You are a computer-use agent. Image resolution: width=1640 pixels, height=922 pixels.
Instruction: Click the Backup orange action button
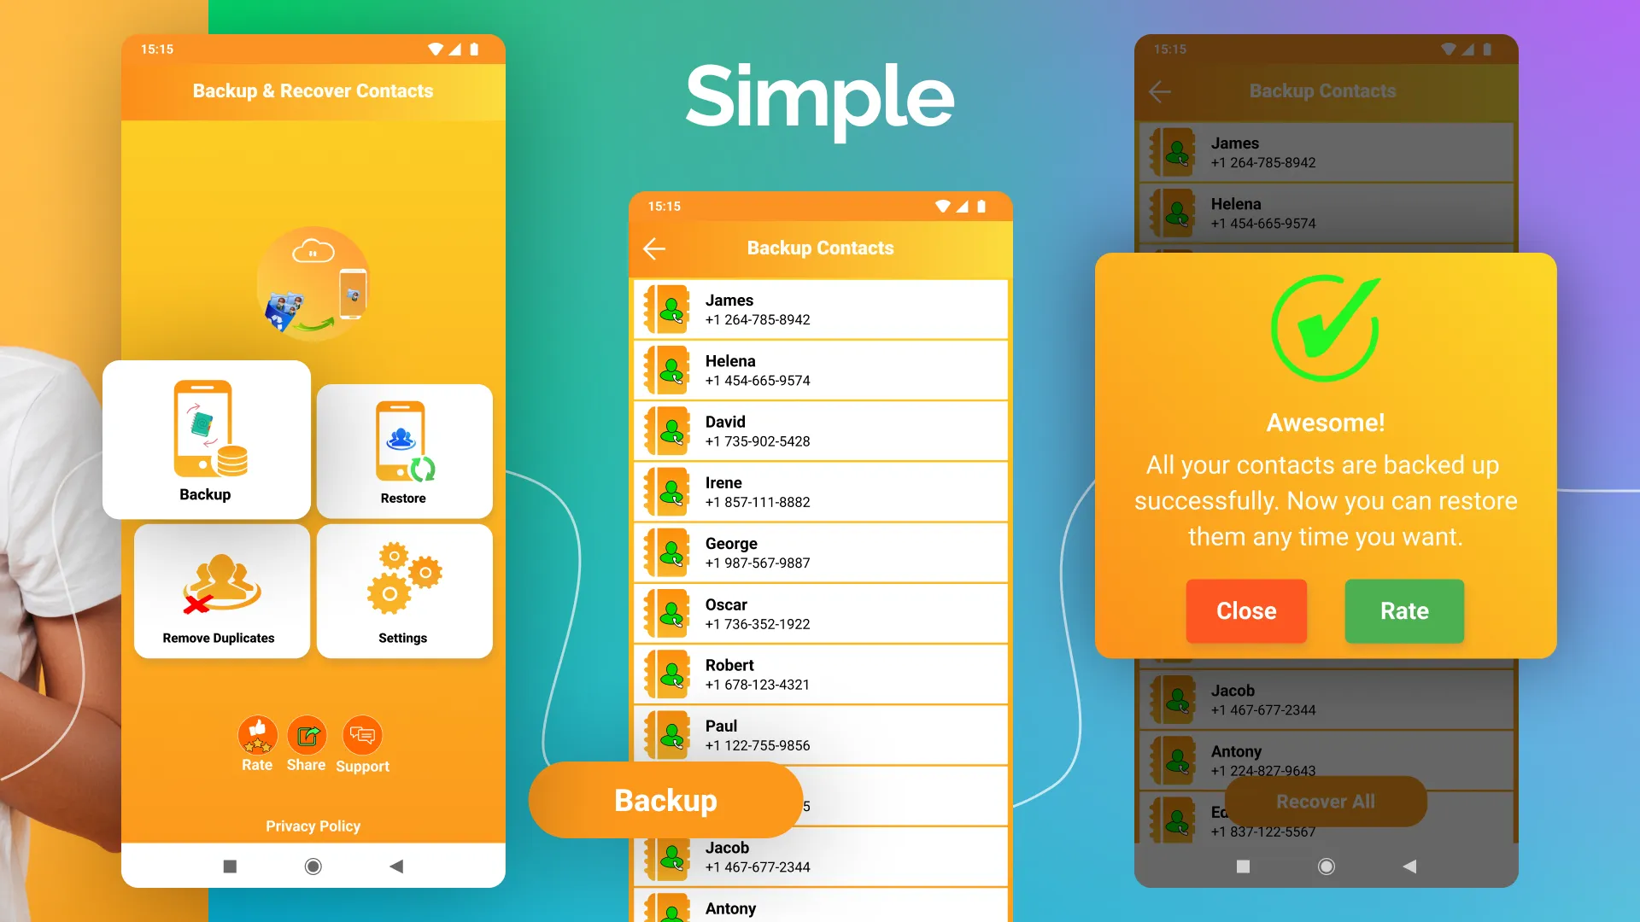(665, 799)
